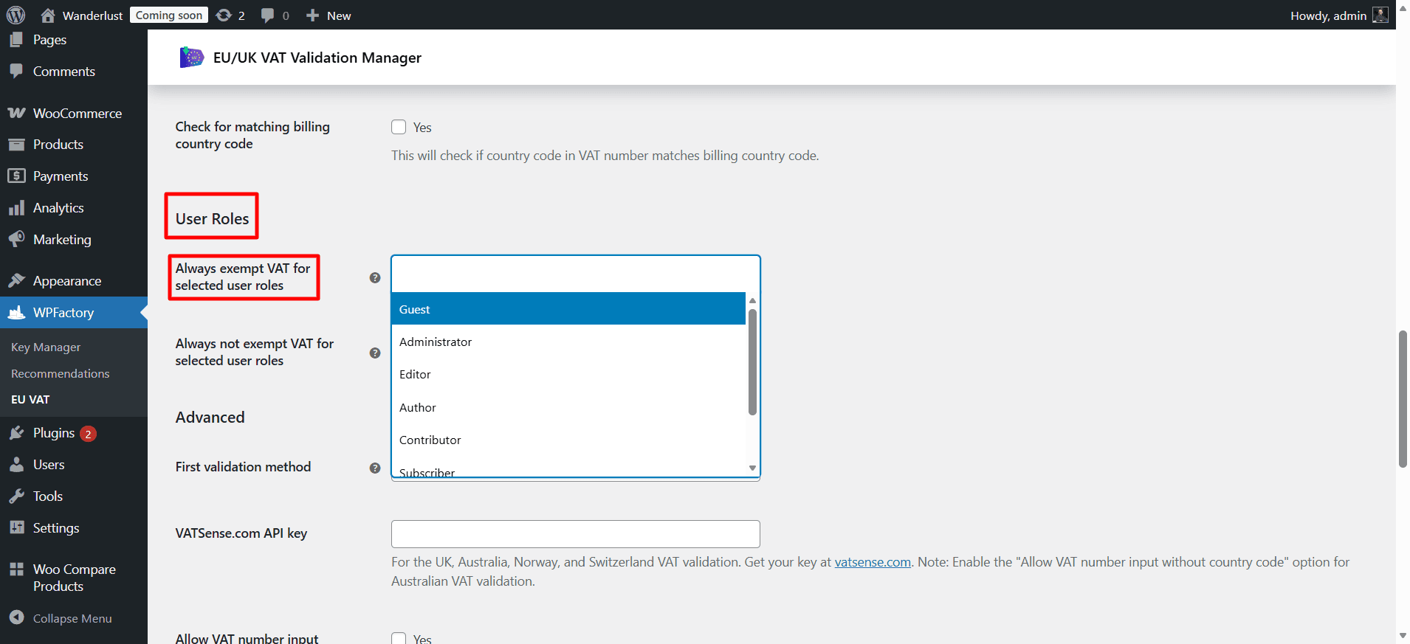Choose Contributor from the roles list
This screenshot has width=1410, height=644.
point(568,440)
